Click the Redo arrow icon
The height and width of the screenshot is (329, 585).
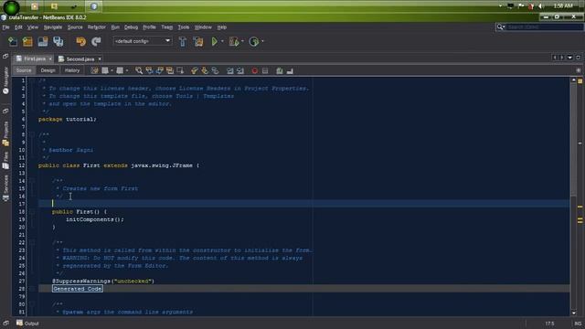pos(96,41)
